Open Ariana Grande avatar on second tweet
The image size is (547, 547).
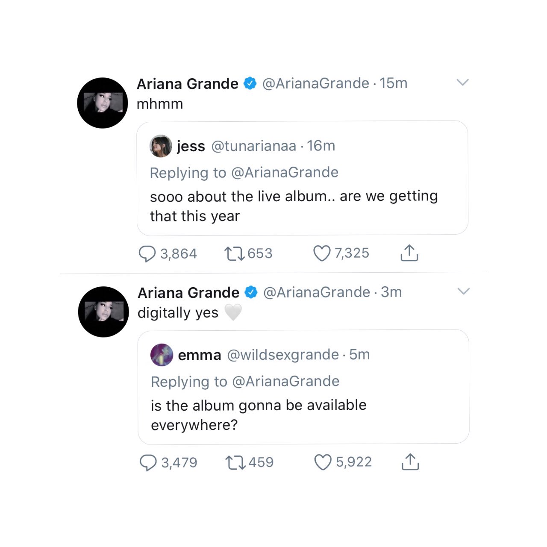103,312
